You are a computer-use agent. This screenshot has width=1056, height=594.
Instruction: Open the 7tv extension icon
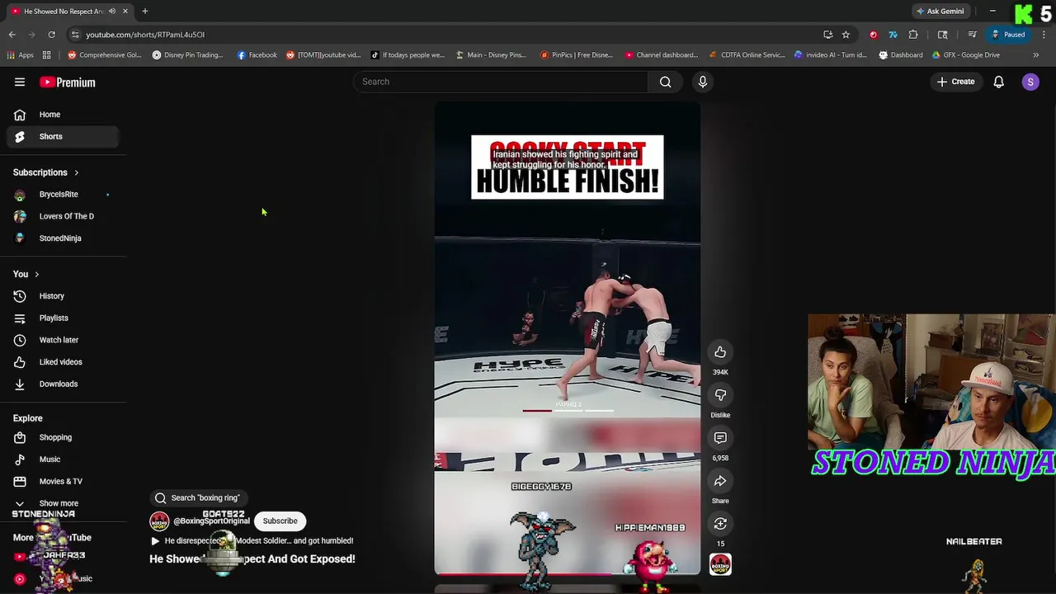(x=893, y=35)
